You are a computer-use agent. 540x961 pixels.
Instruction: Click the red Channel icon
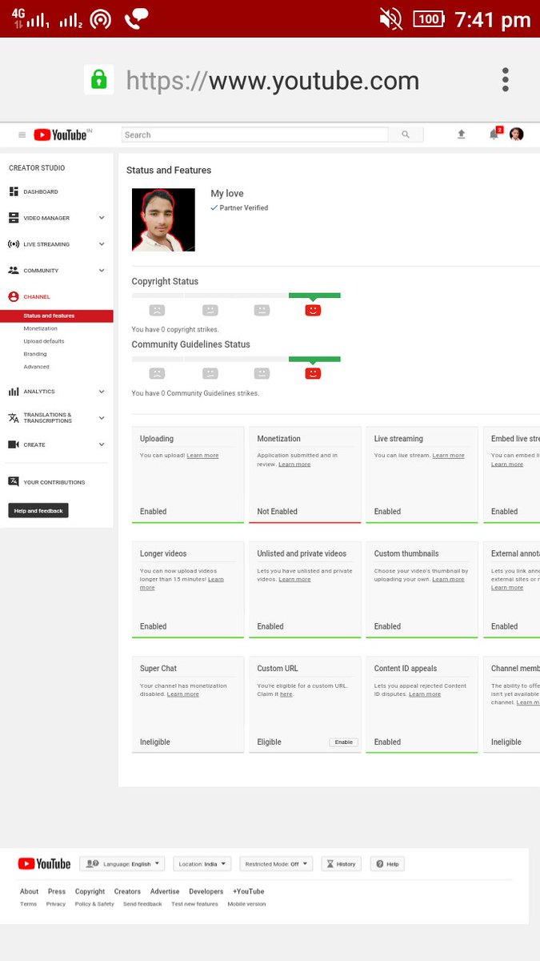click(14, 296)
